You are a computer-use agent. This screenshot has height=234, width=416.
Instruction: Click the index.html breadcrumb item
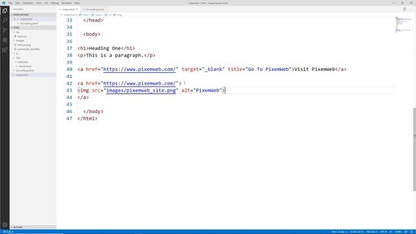pyautogui.click(x=70, y=15)
